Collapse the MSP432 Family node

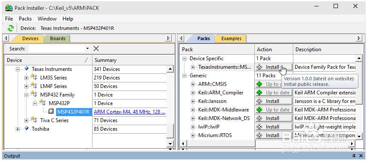tap(26, 95)
